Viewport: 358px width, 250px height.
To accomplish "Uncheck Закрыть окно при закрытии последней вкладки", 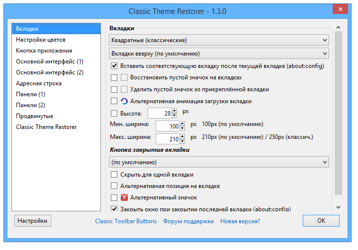I will click(114, 209).
